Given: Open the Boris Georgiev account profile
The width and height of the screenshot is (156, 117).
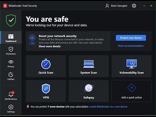Looking at the screenshot, I should click(x=116, y=6).
